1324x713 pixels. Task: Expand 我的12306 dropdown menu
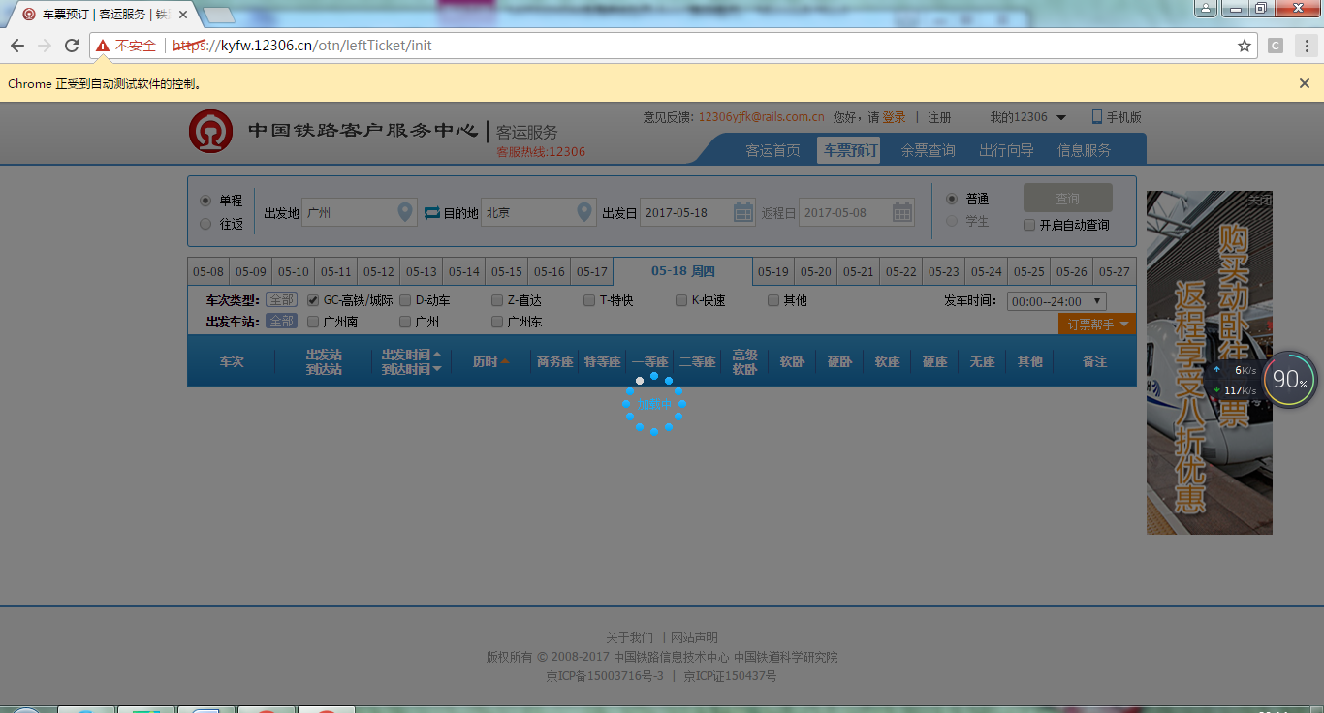pyautogui.click(x=1027, y=117)
